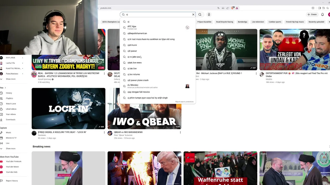Screen dimensions: 330x185
Task: Filter by the 'Live television' chip
Action: (x=258, y=22)
